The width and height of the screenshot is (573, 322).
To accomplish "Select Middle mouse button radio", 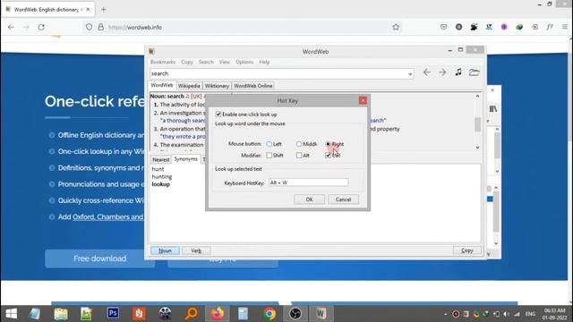I will (x=299, y=144).
